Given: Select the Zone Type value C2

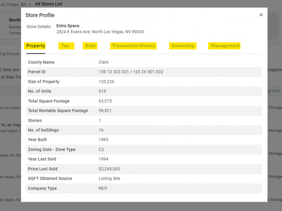Looking at the screenshot, I should point(101,149).
